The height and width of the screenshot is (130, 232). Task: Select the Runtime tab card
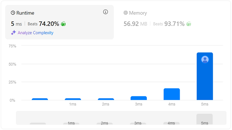59,22
